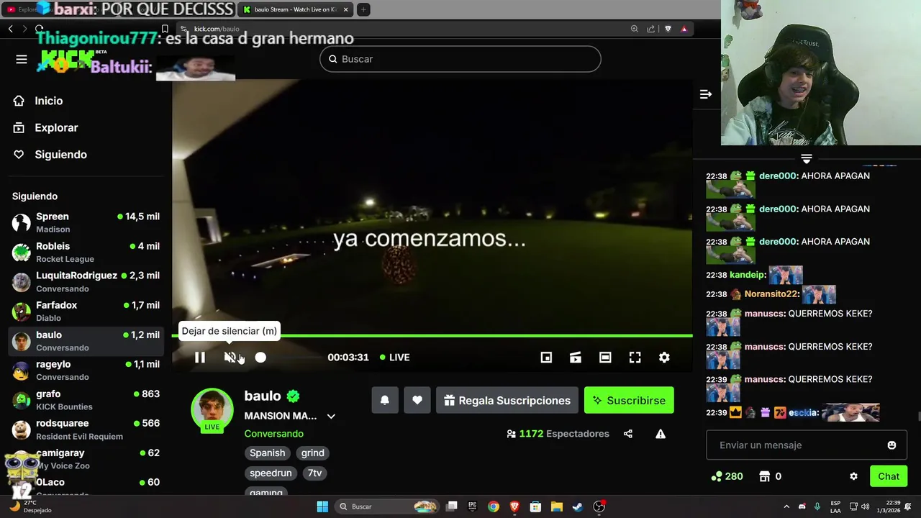Open the chat shop icon
921x518 pixels.
point(766,476)
